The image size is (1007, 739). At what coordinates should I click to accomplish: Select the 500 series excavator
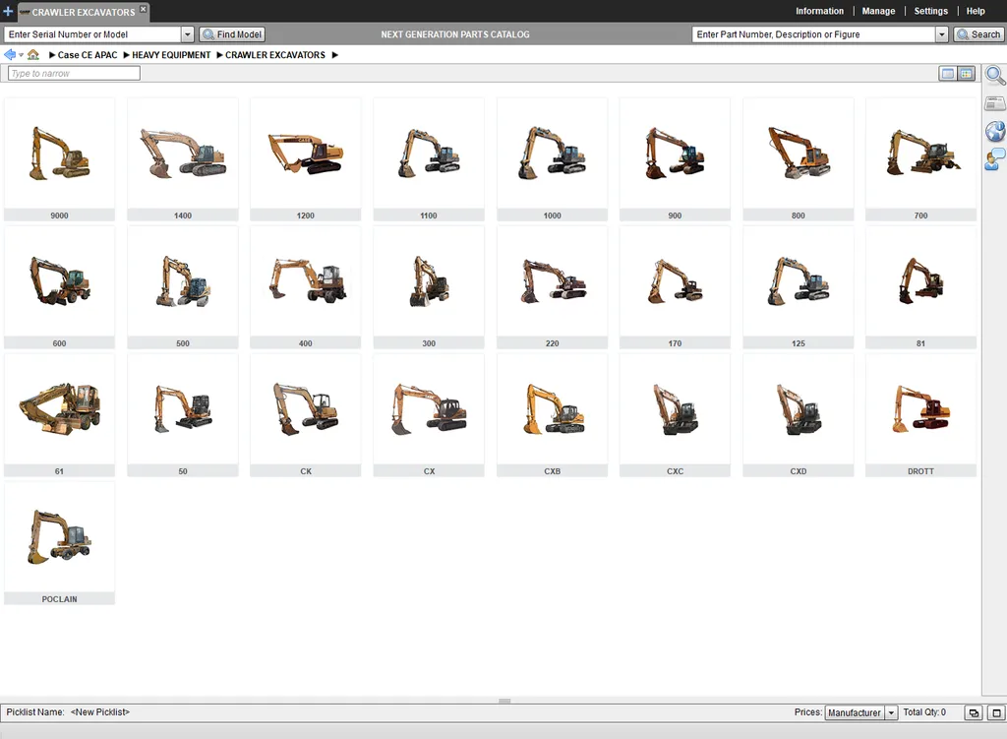[x=182, y=287]
